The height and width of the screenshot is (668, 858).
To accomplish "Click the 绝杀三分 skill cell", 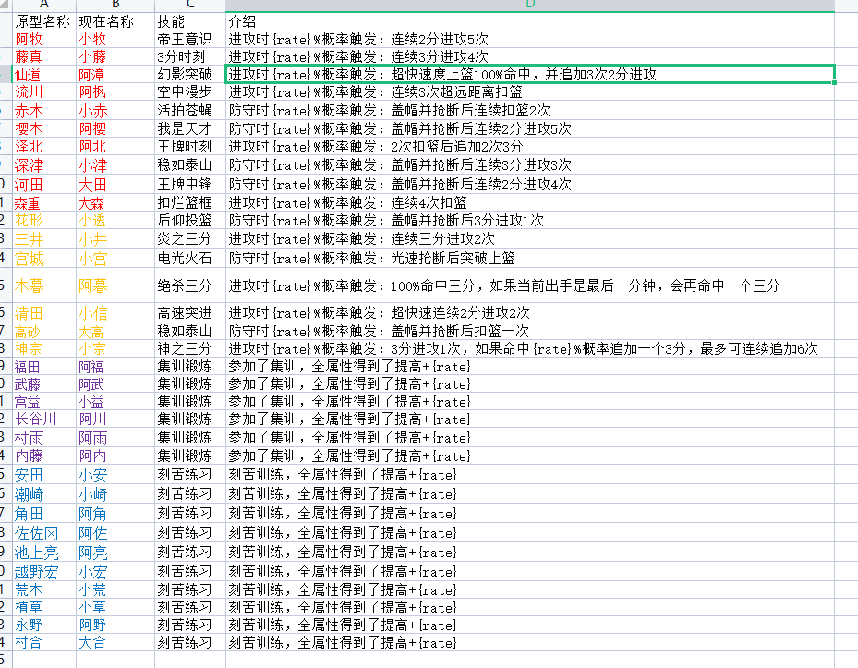I will coord(190,285).
